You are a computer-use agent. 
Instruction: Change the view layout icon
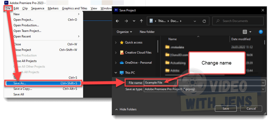[245, 32]
